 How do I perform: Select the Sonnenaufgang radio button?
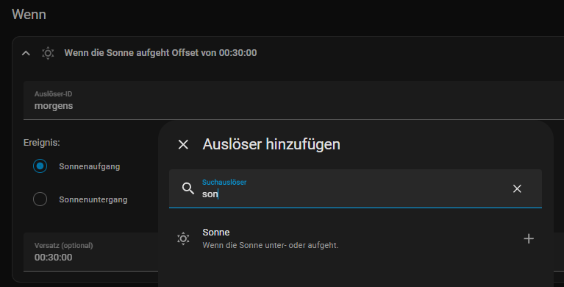pyautogui.click(x=40, y=166)
